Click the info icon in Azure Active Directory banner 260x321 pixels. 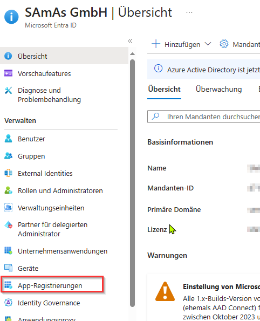click(x=158, y=69)
